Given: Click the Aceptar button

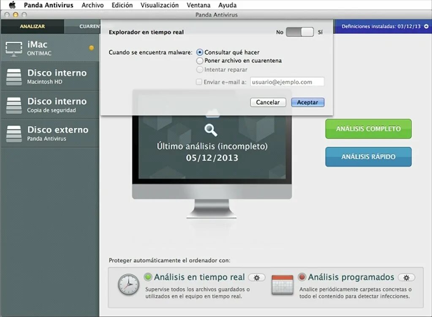Looking at the screenshot, I should 308,102.
